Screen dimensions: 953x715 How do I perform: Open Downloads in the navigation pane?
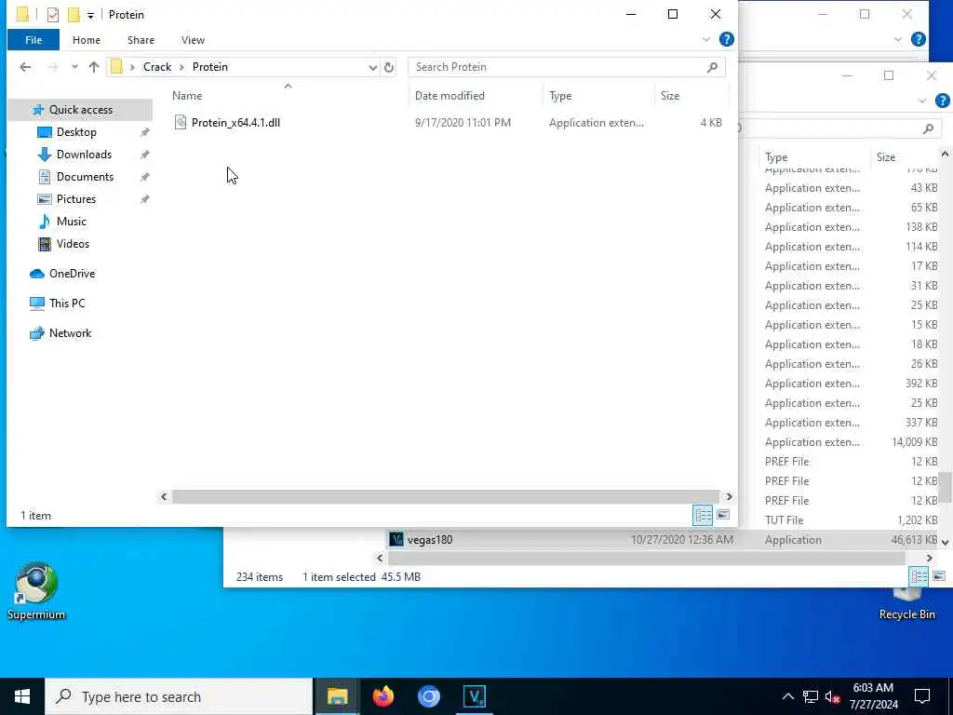pyautogui.click(x=84, y=155)
